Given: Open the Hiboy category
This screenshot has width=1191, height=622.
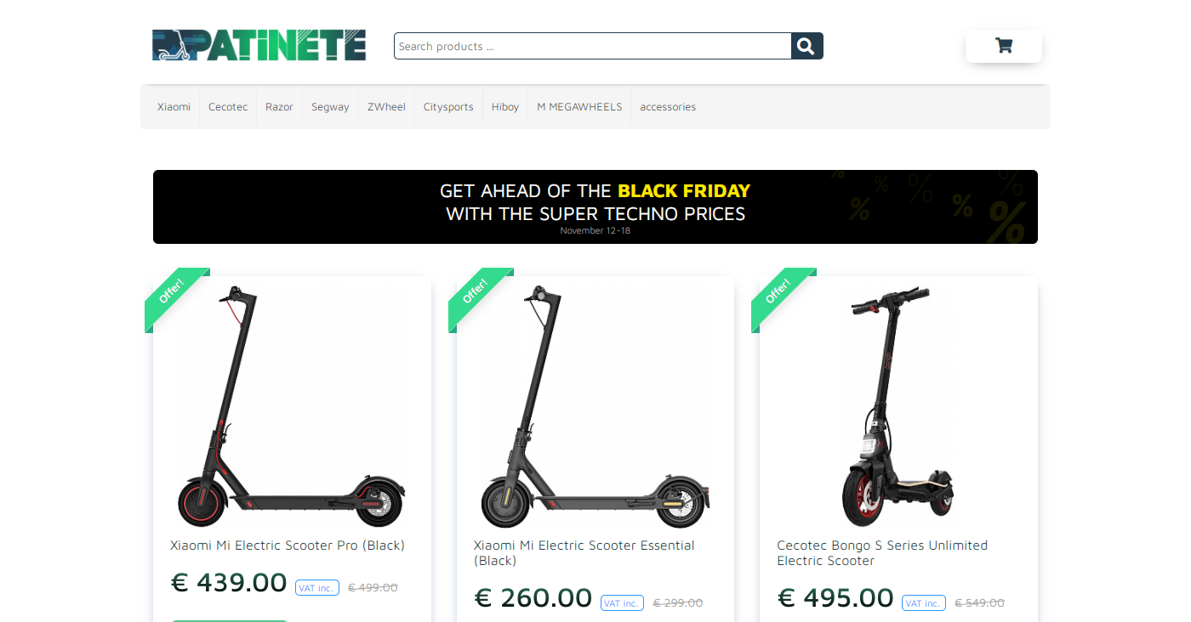Looking at the screenshot, I should 505,107.
